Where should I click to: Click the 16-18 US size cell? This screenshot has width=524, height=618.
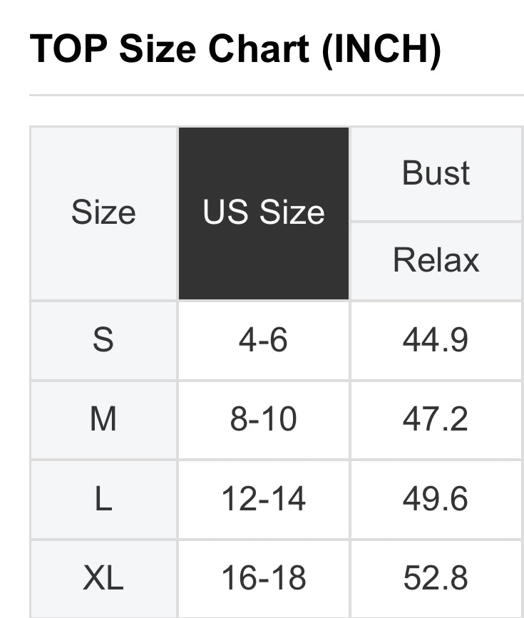click(x=264, y=579)
